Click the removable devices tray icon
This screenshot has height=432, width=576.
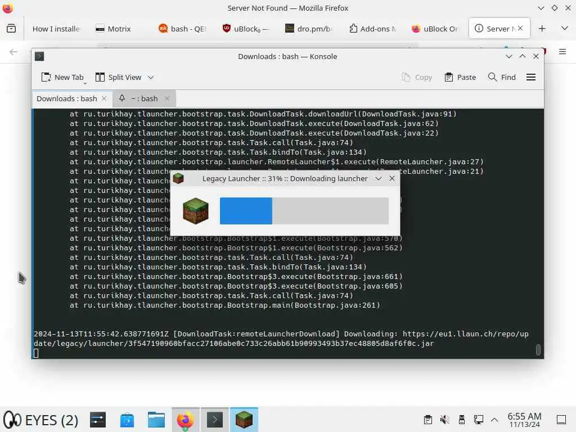click(x=462, y=420)
